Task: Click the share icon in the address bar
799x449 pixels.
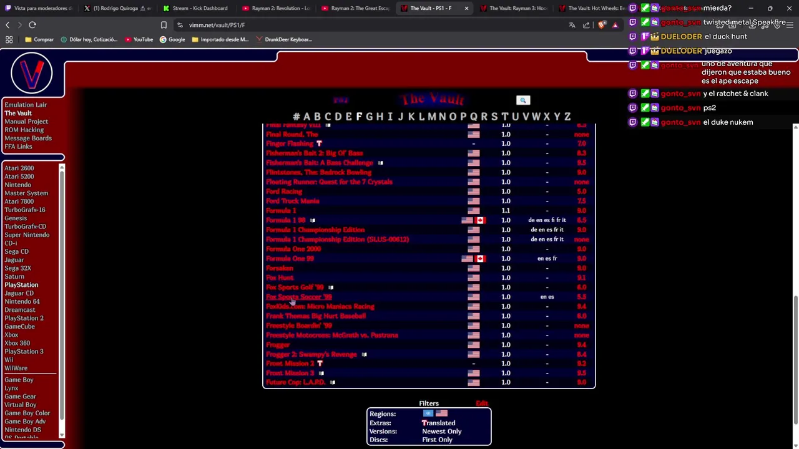Action: click(586, 25)
